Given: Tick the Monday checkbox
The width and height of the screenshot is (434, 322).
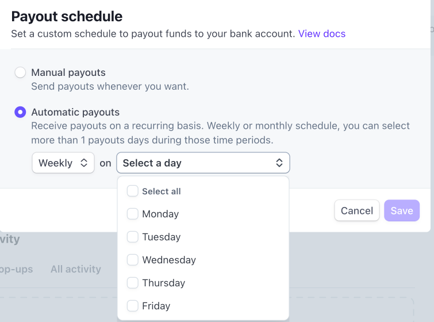Looking at the screenshot, I should pyautogui.click(x=133, y=214).
